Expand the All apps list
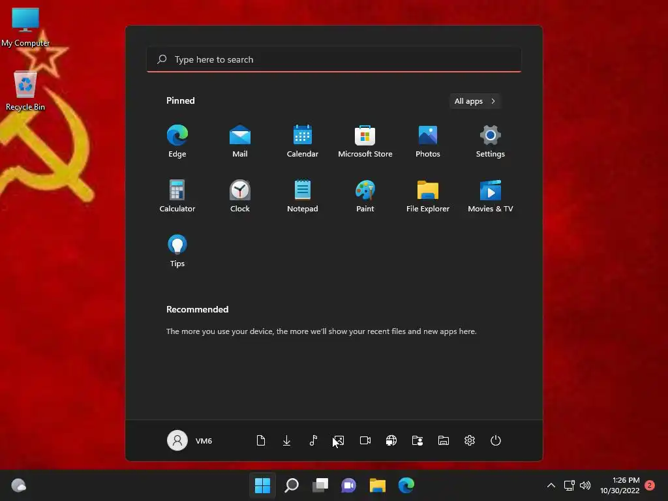The image size is (668, 501). pyautogui.click(x=475, y=101)
